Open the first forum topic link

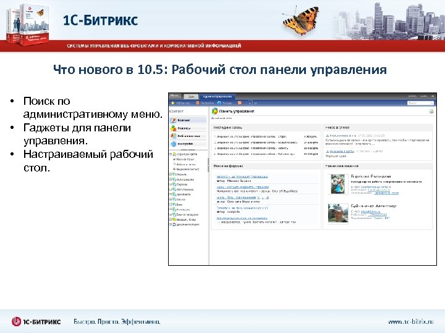click(x=242, y=177)
